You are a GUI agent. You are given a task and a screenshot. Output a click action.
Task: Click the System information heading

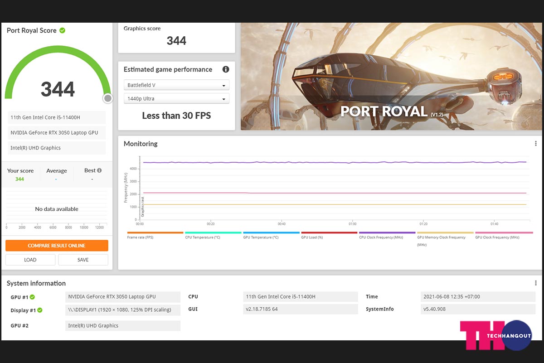click(36, 283)
